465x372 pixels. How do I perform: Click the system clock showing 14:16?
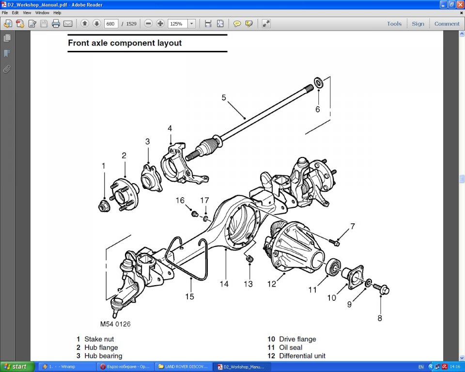point(455,367)
